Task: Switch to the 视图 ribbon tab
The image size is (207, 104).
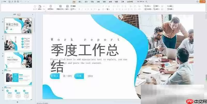Action: [116, 2]
